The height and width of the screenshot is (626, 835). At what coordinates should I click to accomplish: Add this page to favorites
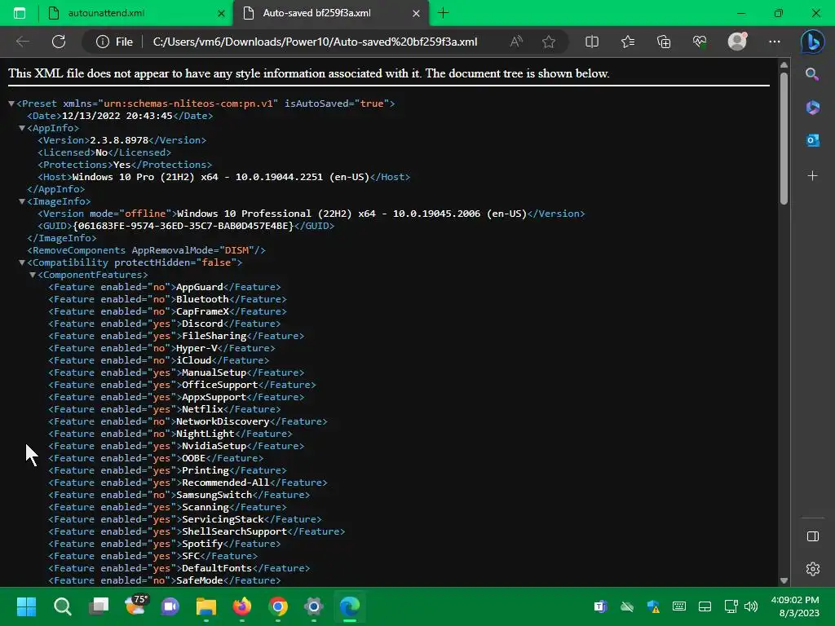(549, 42)
